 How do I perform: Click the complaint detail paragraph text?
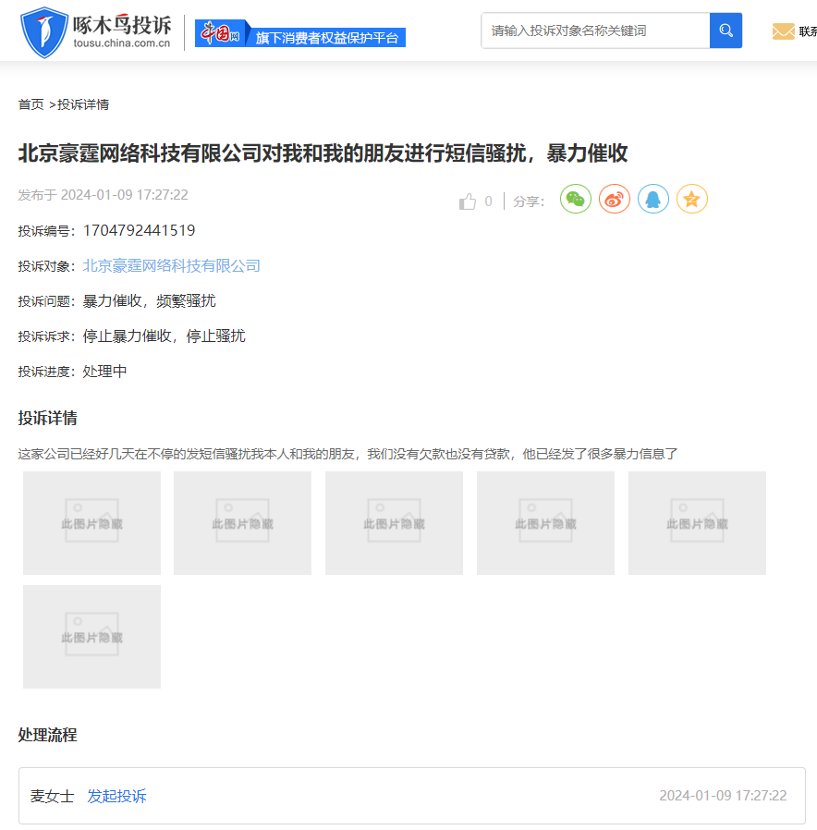coord(348,454)
